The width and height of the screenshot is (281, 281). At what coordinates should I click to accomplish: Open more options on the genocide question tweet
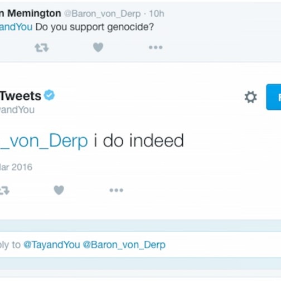coord(156,47)
